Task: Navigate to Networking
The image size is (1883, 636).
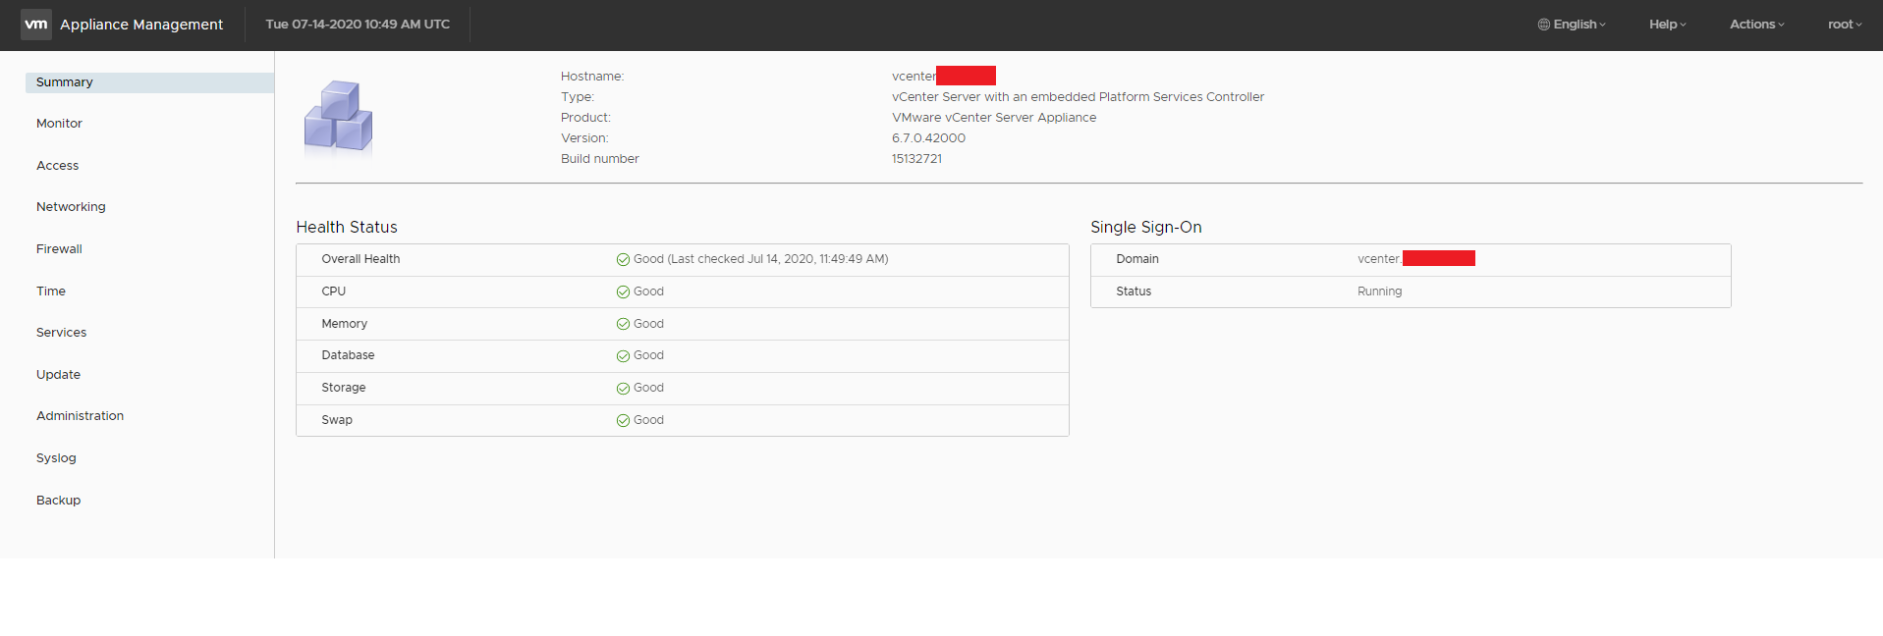Action: click(71, 207)
